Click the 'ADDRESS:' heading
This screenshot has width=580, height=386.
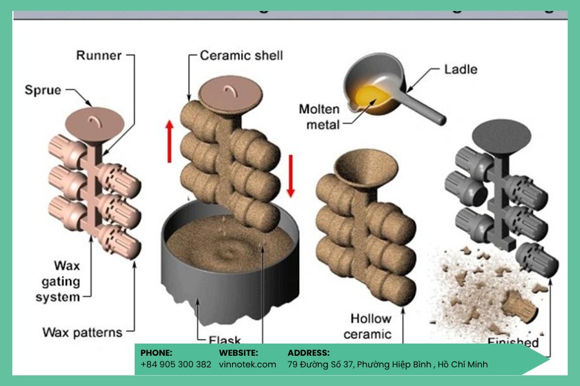point(309,353)
